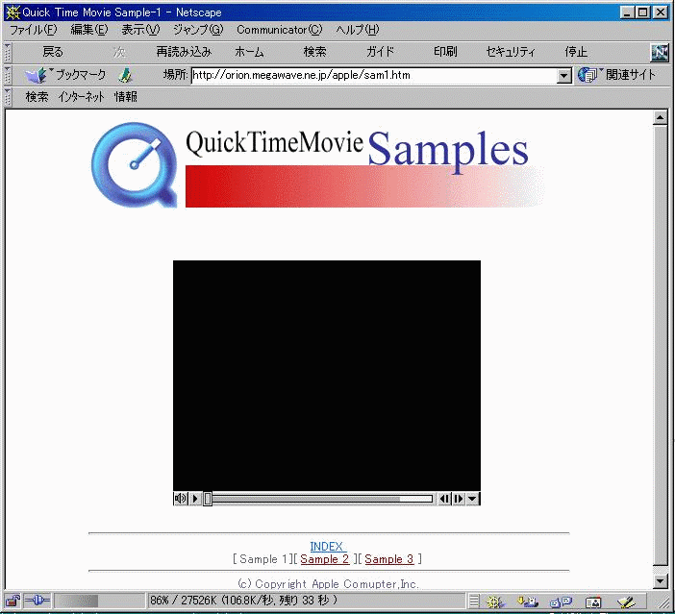Image resolution: width=675 pixels, height=614 pixels.
Task: Collapse the navigation toolbar grip
Action: point(8,53)
